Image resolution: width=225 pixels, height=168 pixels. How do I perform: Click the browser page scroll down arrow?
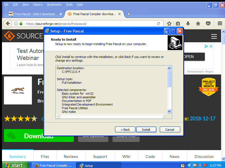point(223,159)
